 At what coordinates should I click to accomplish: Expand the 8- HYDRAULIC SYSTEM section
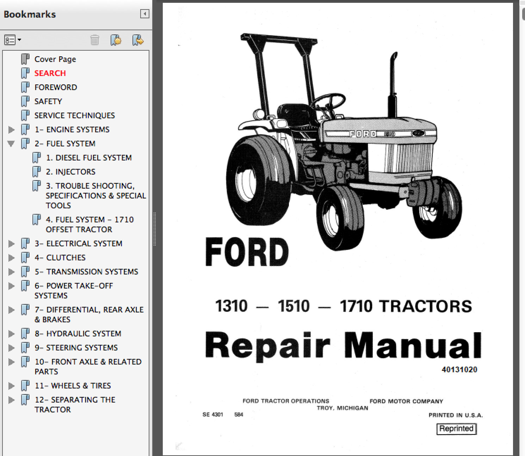[x=11, y=334]
